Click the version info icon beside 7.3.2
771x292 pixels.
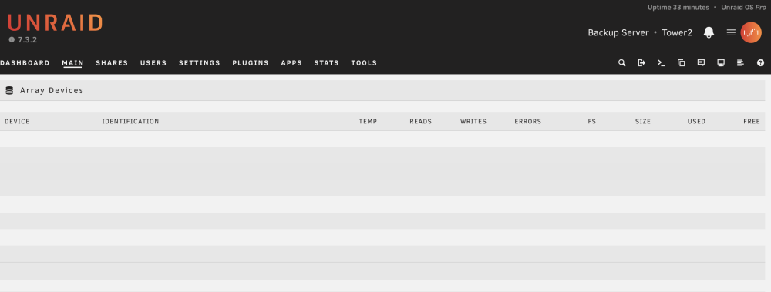[12, 40]
